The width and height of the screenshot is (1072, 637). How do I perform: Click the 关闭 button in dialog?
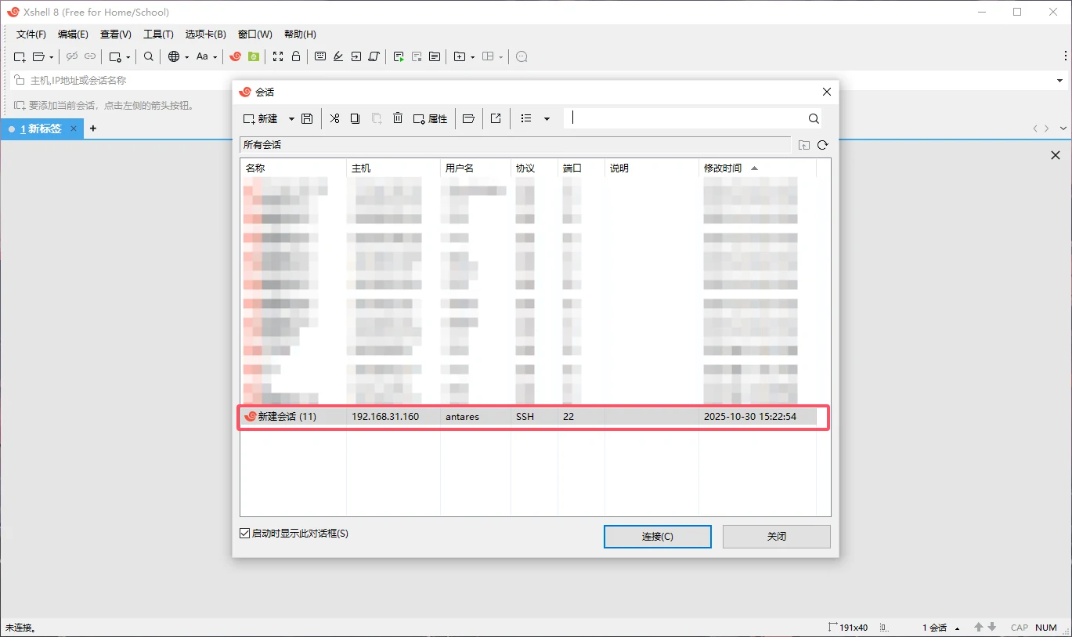[776, 537]
